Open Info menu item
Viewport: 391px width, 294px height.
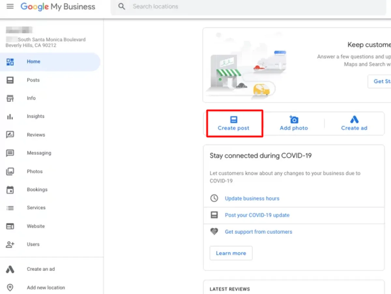coord(31,98)
